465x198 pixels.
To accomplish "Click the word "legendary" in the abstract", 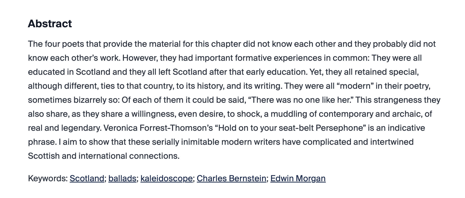I will [81, 128].
